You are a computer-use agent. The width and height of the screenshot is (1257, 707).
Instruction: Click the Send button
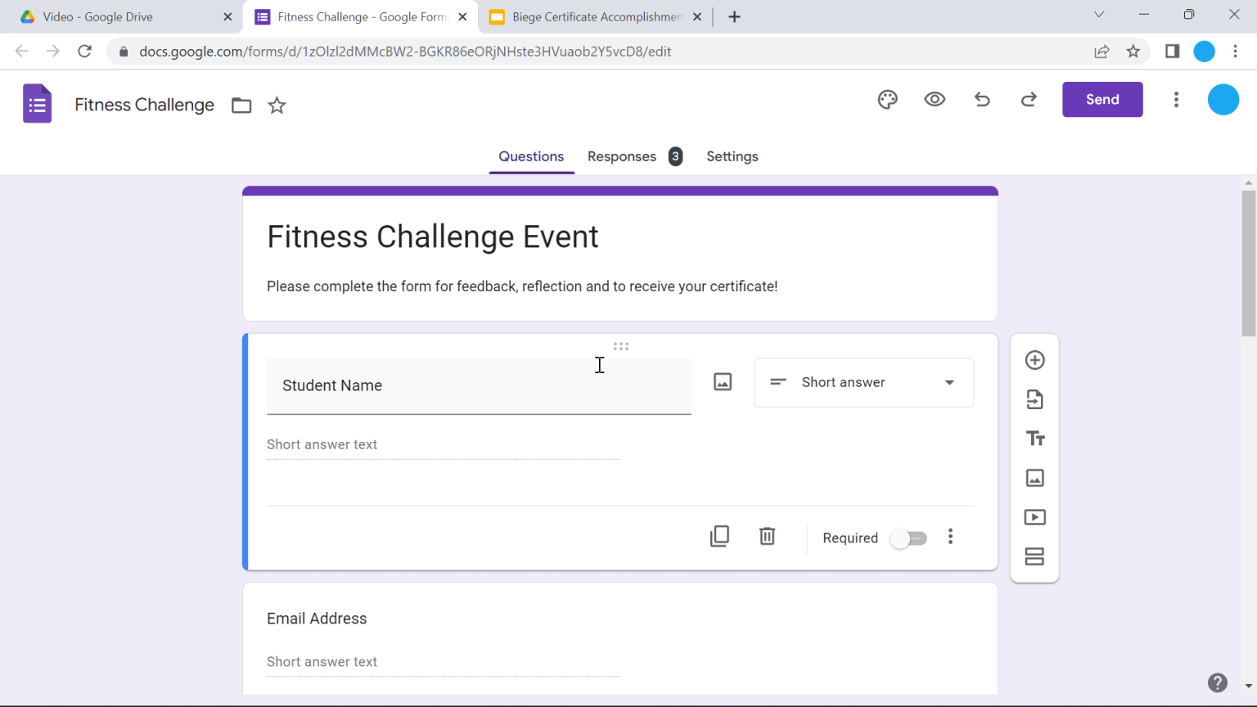1102,99
